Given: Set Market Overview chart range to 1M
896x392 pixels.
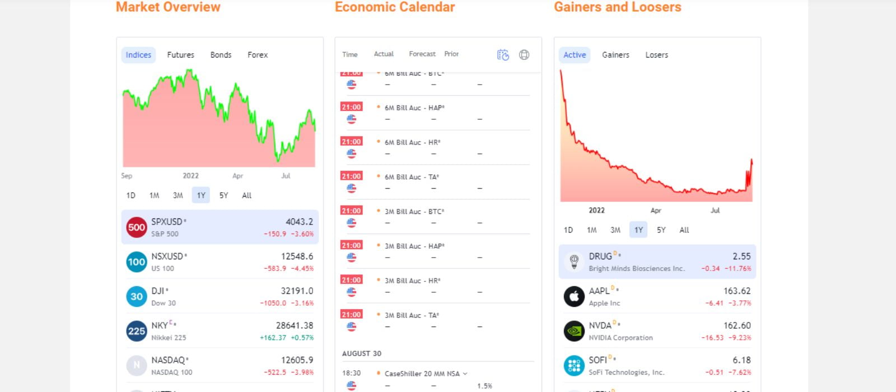Looking at the screenshot, I should (154, 195).
